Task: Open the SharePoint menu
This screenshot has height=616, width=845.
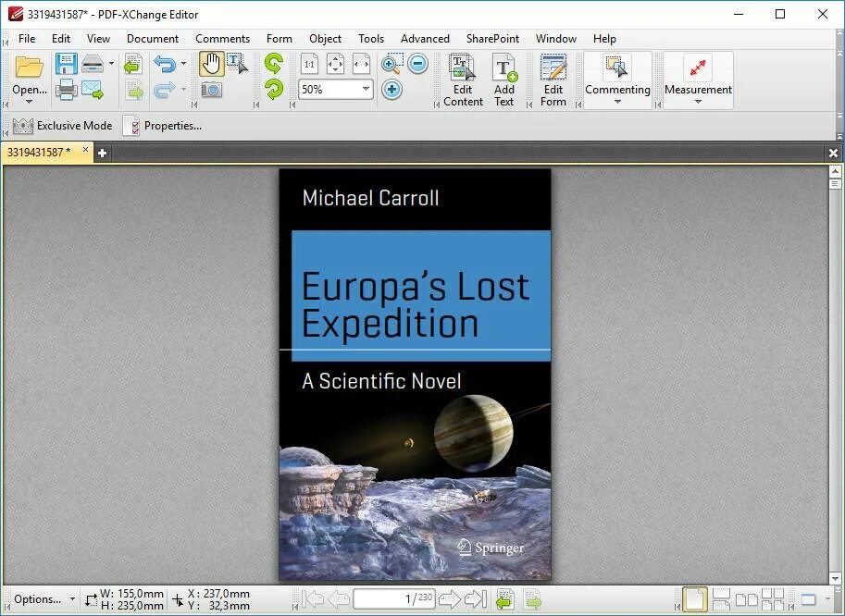Action: tap(492, 39)
